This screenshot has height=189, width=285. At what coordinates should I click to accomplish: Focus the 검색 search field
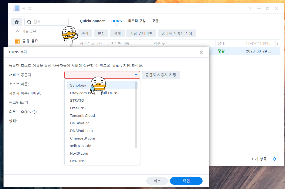[47, 22]
